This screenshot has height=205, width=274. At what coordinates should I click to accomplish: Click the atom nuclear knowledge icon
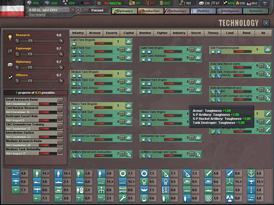[208, 198]
